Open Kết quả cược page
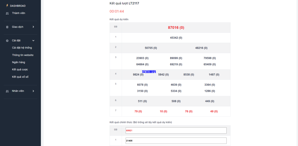 (x=20, y=70)
